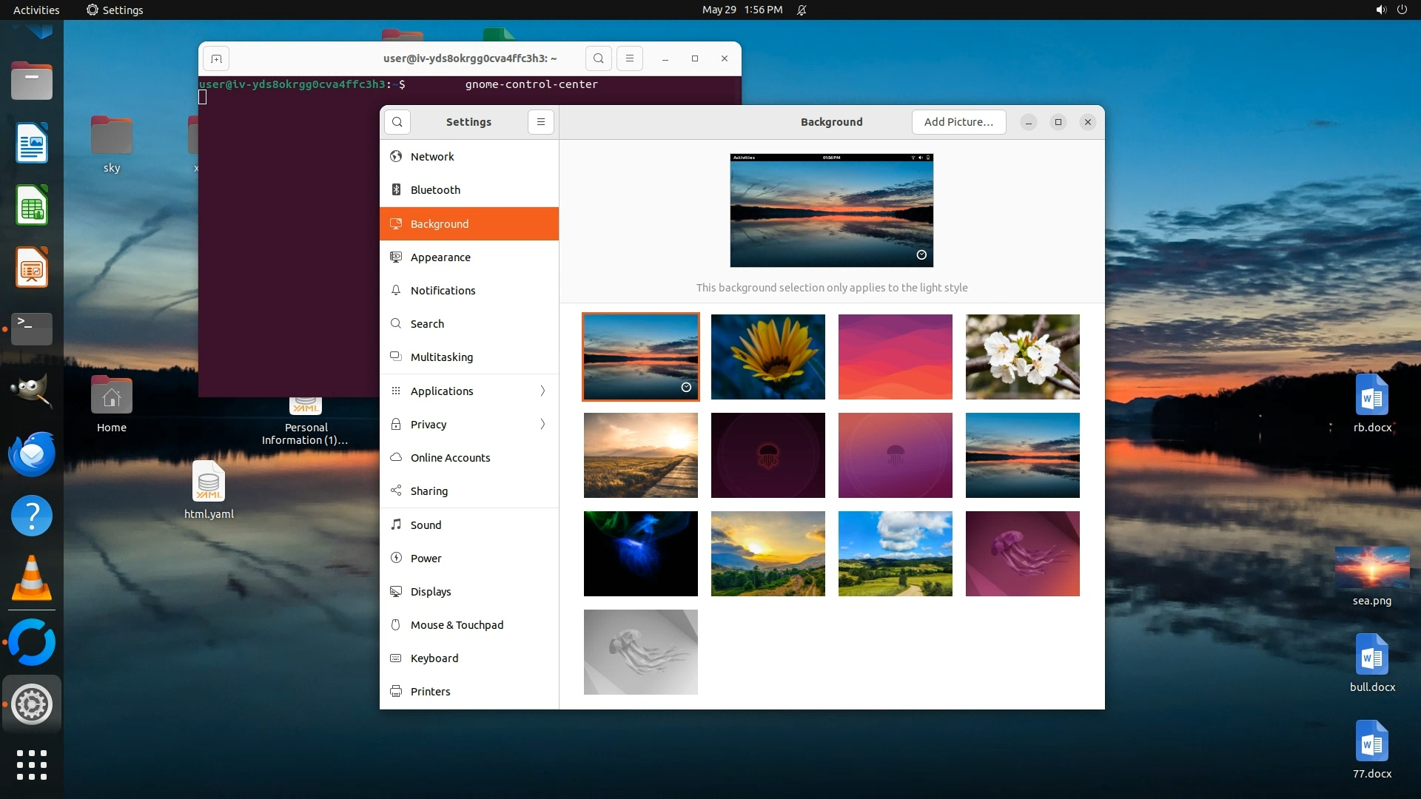Viewport: 1421px width, 799px height.
Task: Launch VLC from the dock
Action: tap(32, 579)
